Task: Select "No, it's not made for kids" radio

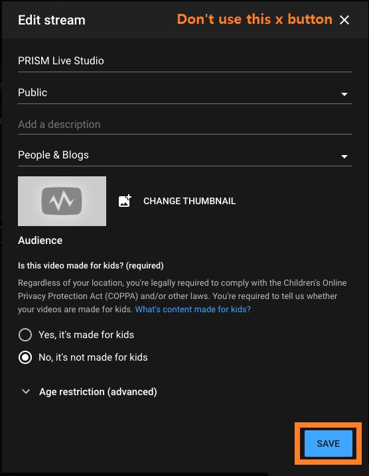Action: [x=25, y=357]
